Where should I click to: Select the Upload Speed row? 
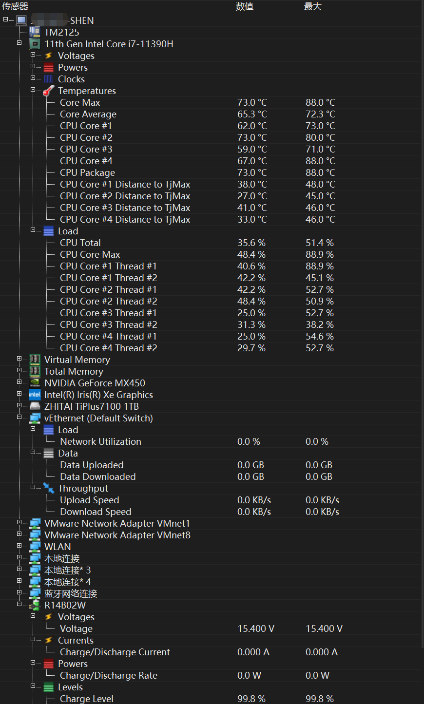211,500
